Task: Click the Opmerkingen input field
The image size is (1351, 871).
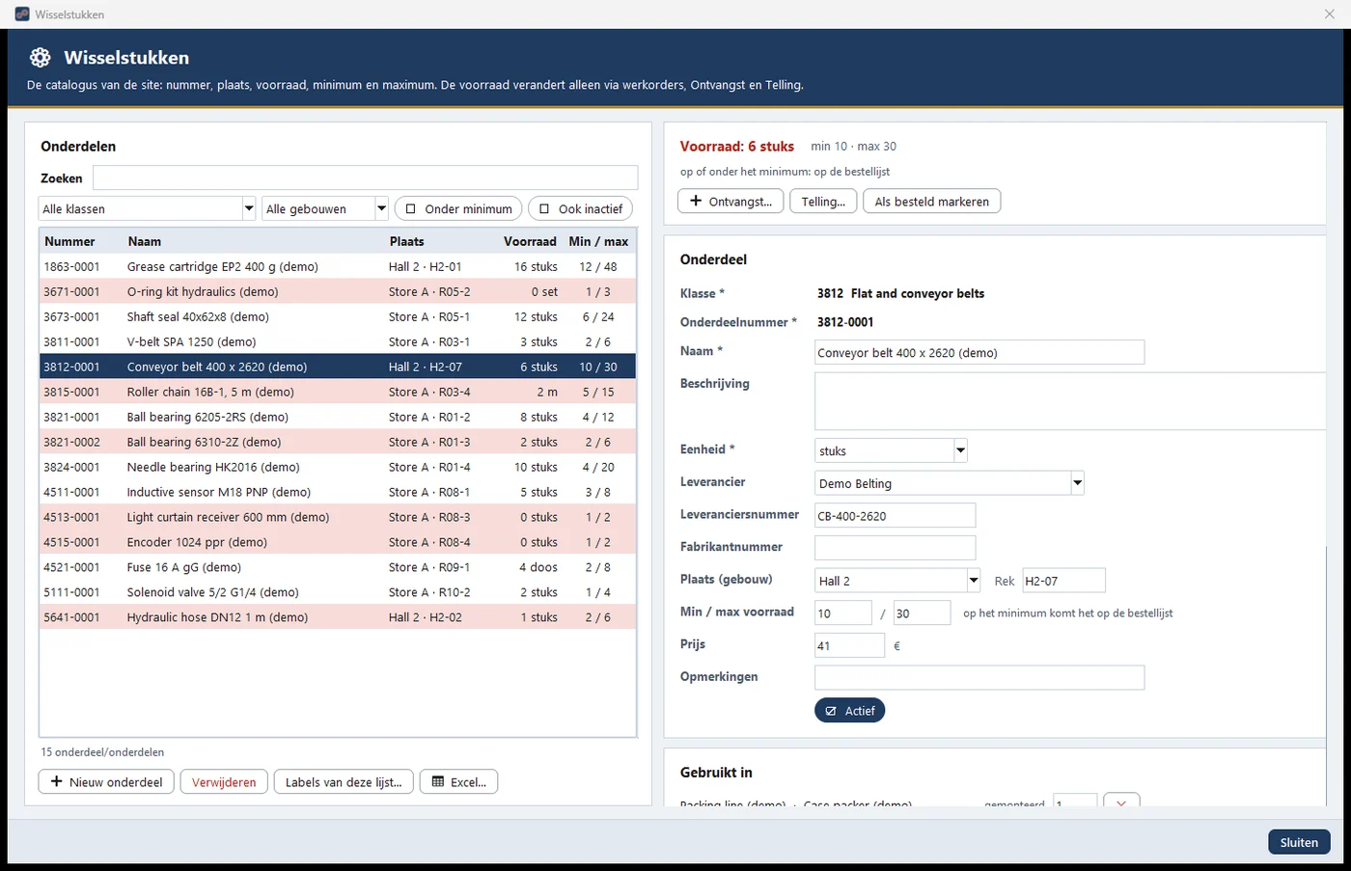Action: click(979, 677)
